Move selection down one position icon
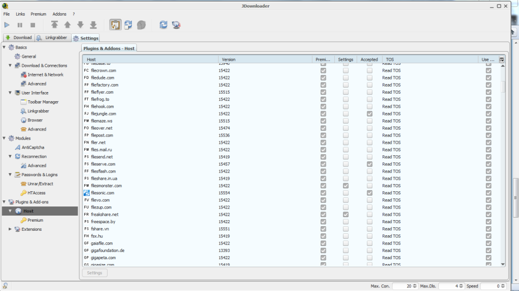519x291 pixels. pos(81,25)
